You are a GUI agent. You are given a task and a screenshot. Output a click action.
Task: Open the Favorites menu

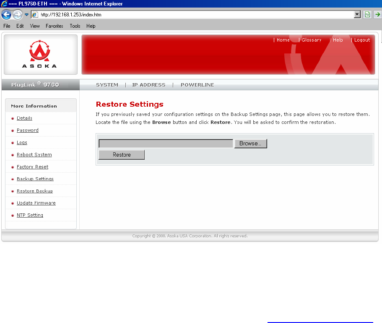pos(55,26)
